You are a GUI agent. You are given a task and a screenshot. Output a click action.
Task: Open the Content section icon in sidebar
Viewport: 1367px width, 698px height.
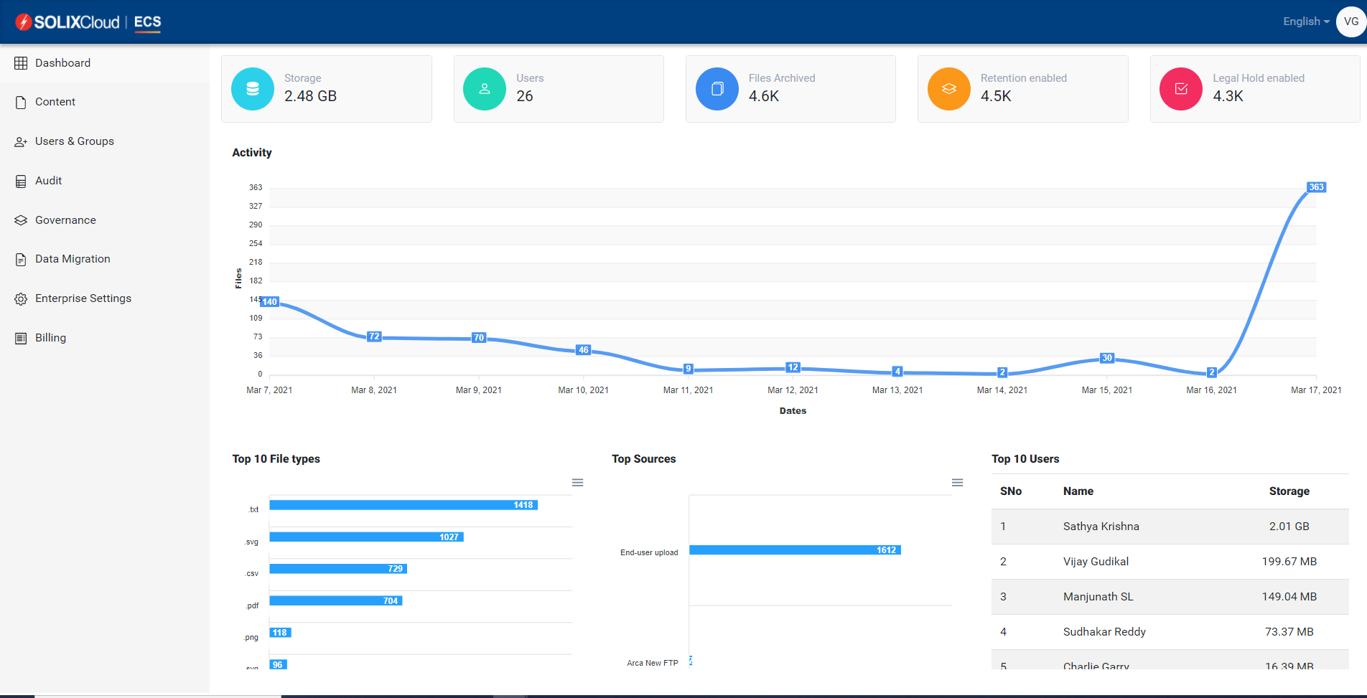click(x=20, y=101)
